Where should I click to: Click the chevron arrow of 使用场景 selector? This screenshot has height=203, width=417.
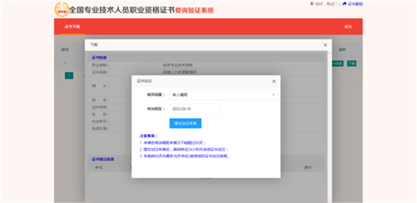coord(274,95)
